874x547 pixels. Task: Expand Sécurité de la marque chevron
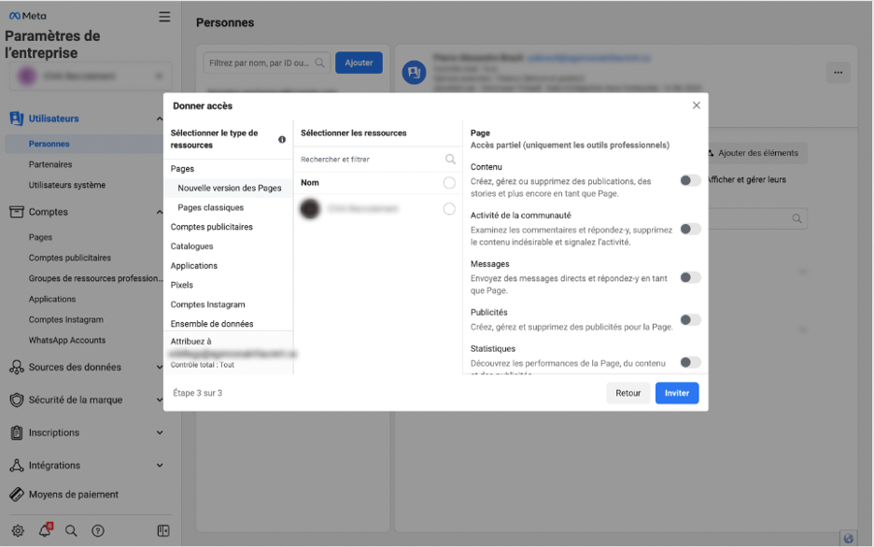[x=160, y=400]
